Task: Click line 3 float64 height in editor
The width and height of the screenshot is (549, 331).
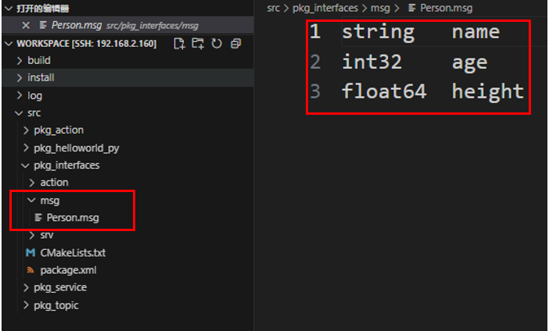Action: tap(432, 91)
